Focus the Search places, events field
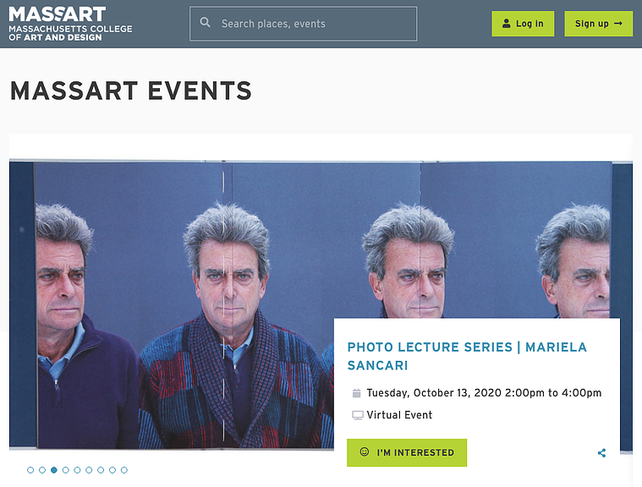Screen dimensions: 642x487 303,24
